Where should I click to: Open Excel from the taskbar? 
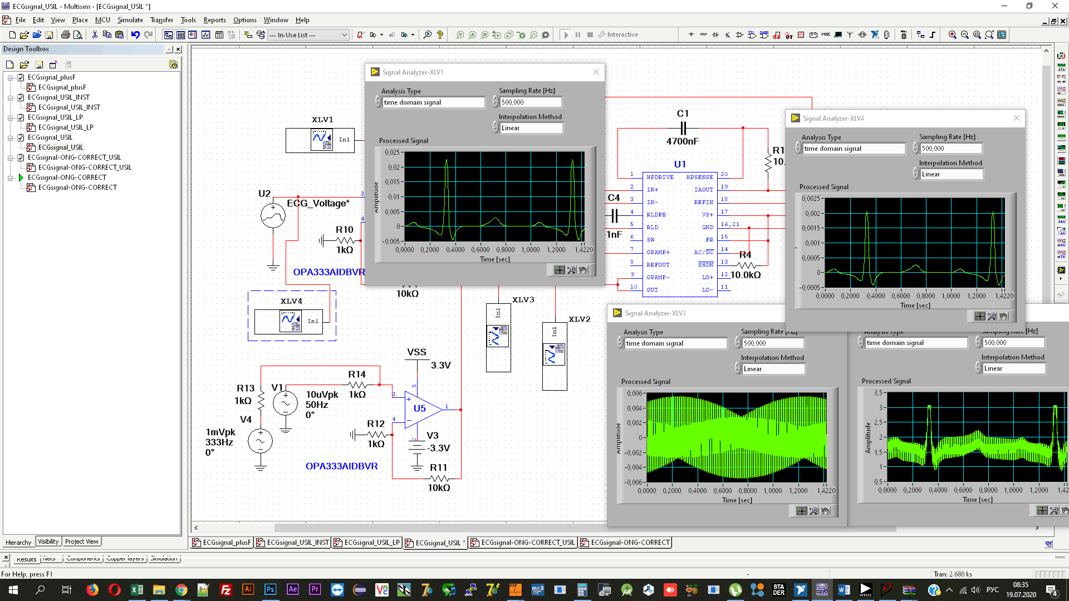point(137,590)
